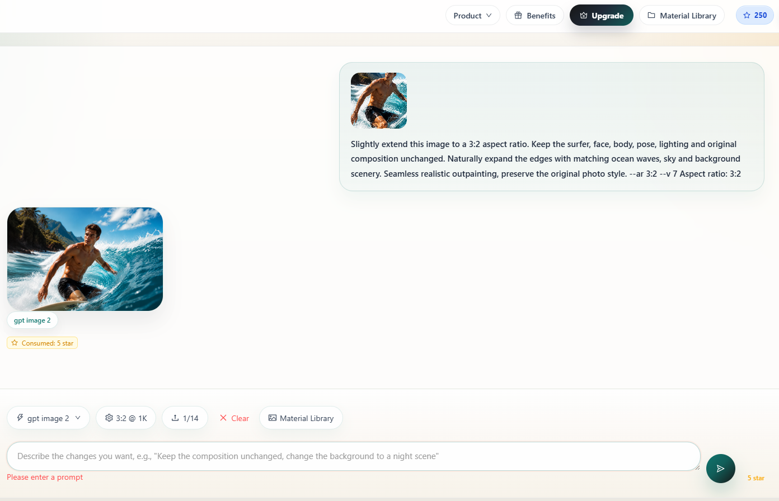This screenshot has width=779, height=501.
Task: Click the outpainting prompt text in the bubble
Action: coord(546,159)
